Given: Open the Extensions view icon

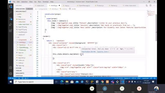Looking at the screenshot, I should click(11, 30).
